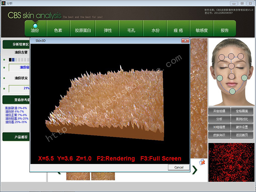Select the right forehead face point
Image resolution: width=256 pixels, height=192 pixels.
click(241, 56)
